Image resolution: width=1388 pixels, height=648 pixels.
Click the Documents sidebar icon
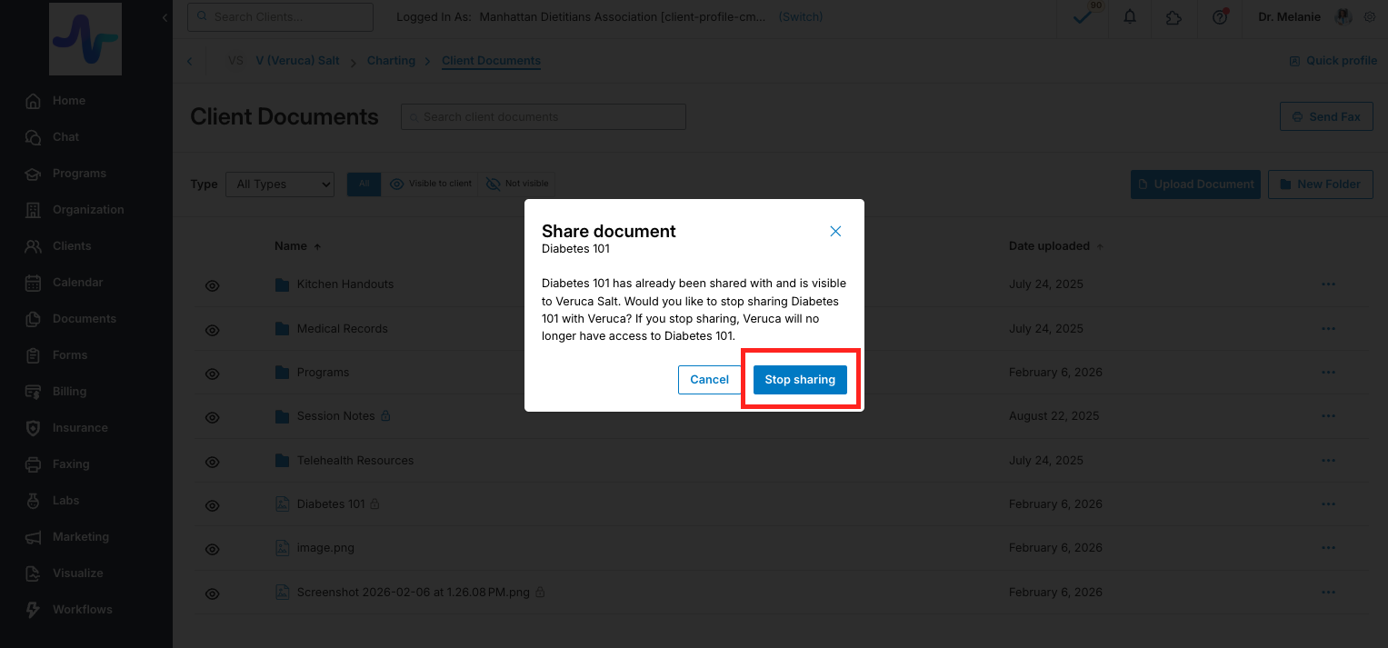(x=34, y=319)
